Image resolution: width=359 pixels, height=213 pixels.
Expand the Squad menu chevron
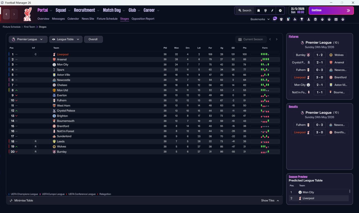[x=69, y=11]
